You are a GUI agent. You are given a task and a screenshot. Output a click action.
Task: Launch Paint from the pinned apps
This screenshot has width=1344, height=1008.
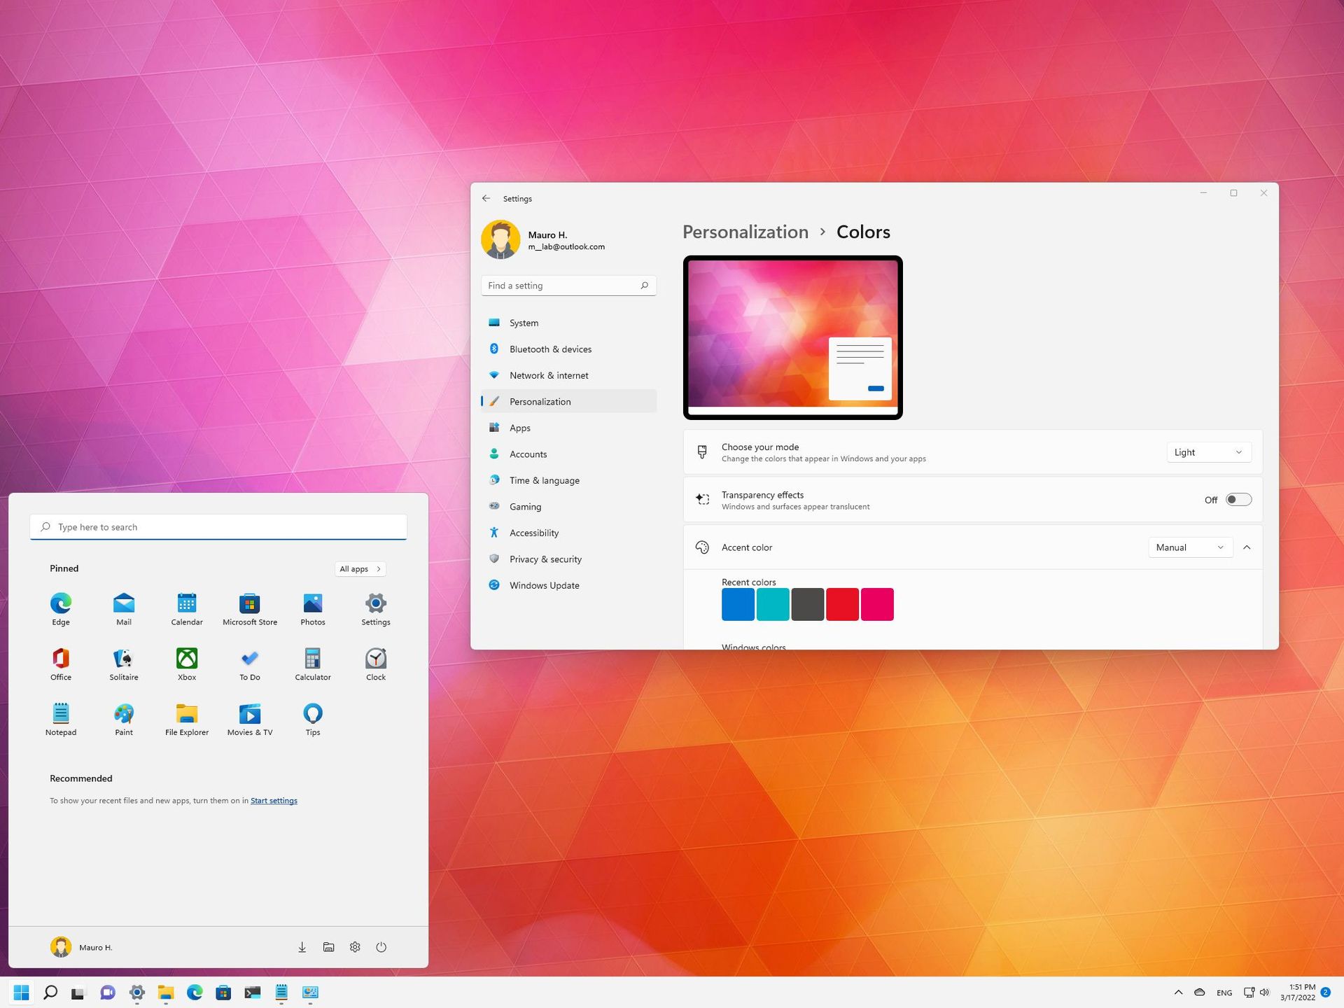pos(123,713)
